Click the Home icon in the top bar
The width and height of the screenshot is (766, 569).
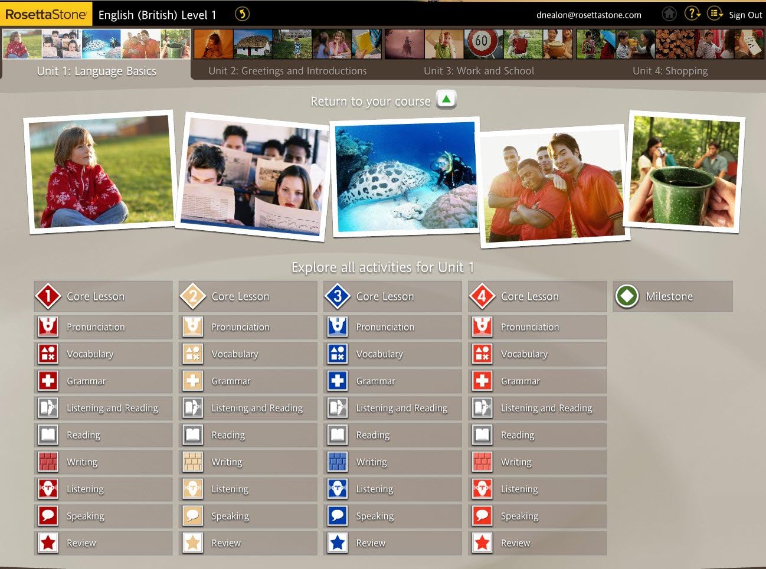(x=669, y=14)
